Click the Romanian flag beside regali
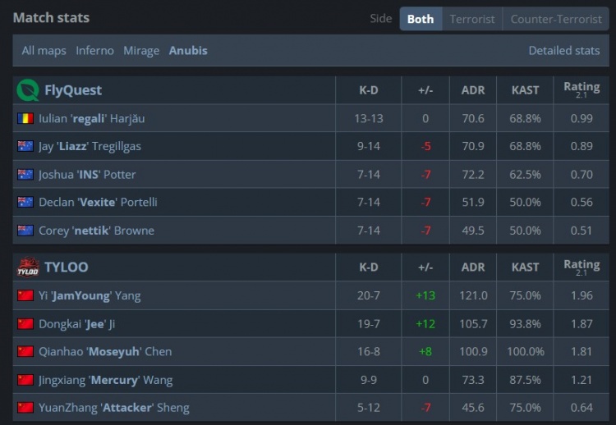Screen dimensions: 616x425 (x=25, y=118)
